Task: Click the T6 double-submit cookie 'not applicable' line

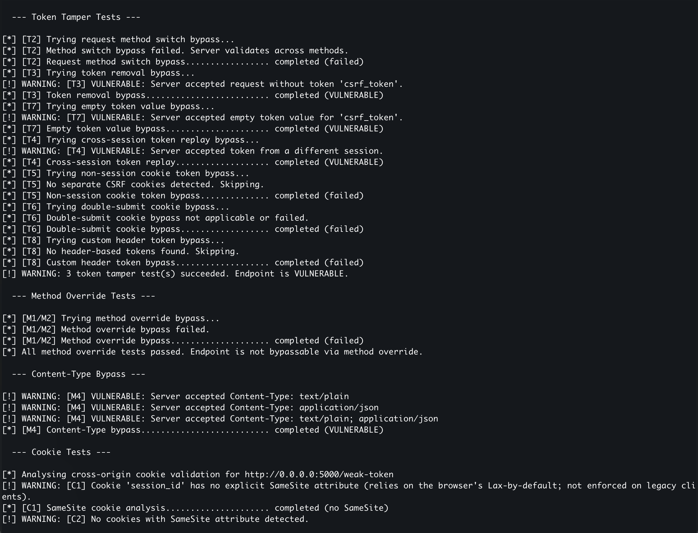Action: (156, 218)
